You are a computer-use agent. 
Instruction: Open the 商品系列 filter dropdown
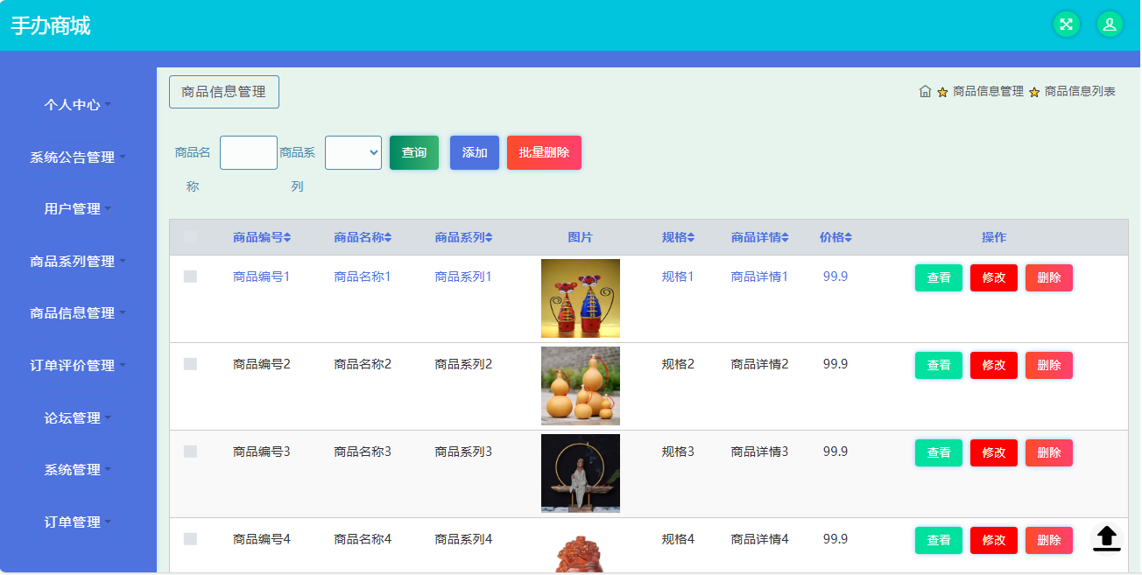tap(353, 152)
